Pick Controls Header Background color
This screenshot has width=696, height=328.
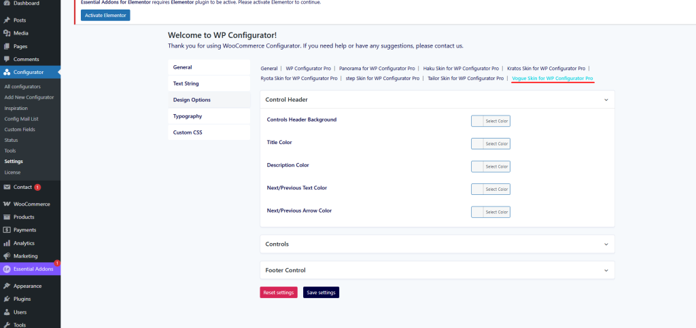point(491,121)
